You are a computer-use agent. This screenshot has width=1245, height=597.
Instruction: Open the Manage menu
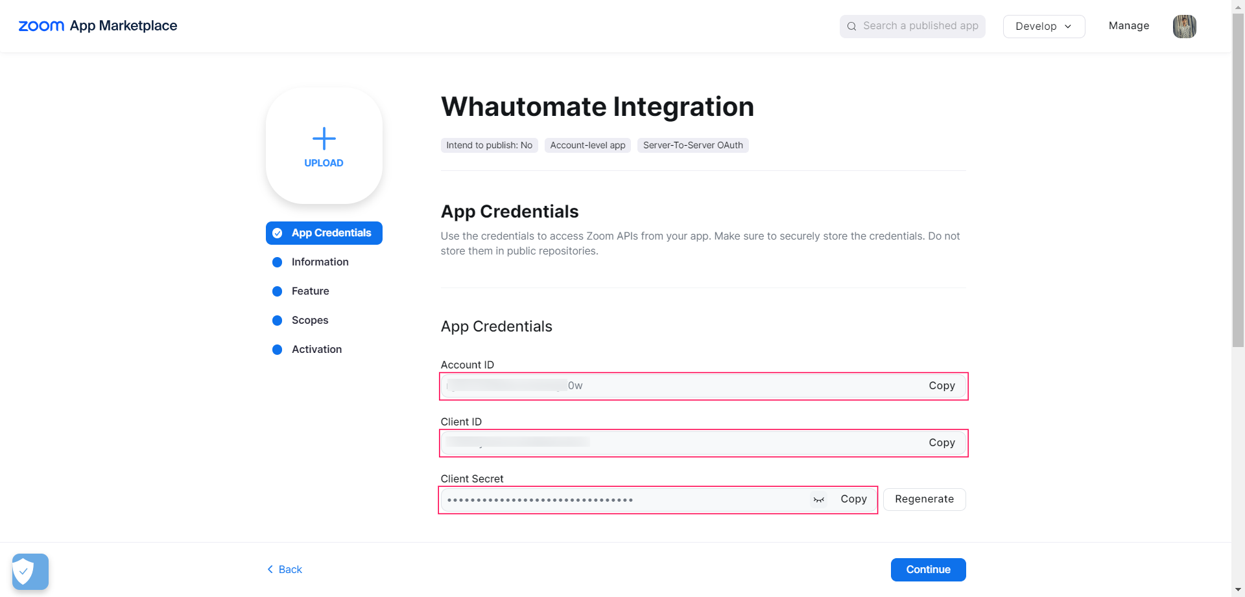tap(1128, 26)
